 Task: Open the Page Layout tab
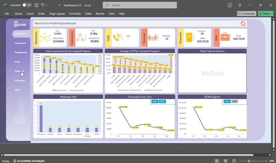(57, 13)
